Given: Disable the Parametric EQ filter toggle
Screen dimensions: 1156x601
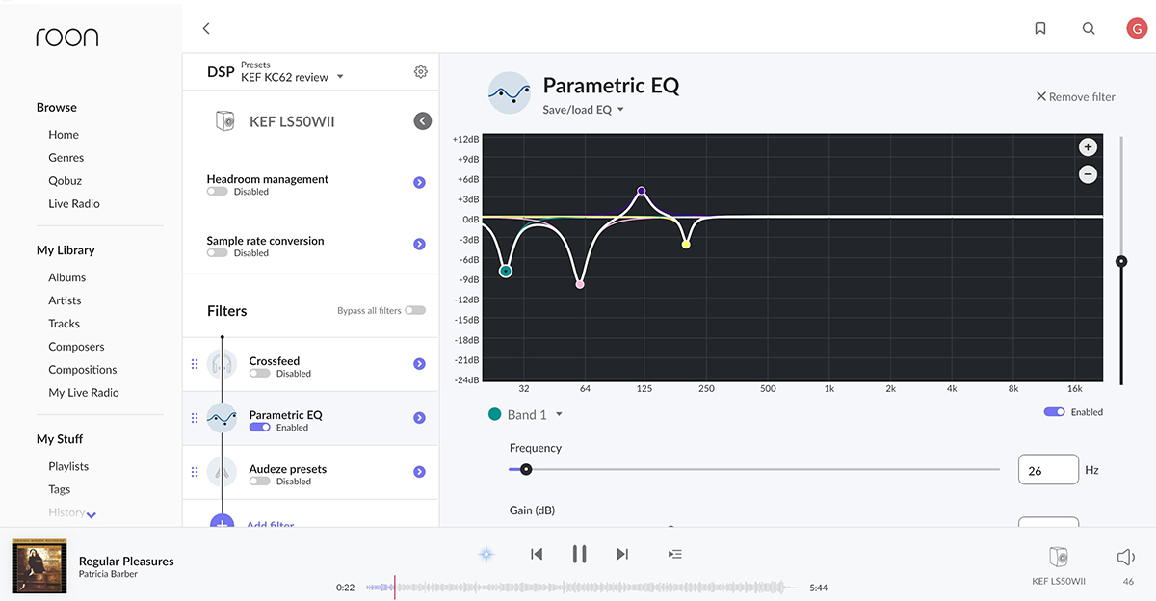Looking at the screenshot, I should coord(259,428).
